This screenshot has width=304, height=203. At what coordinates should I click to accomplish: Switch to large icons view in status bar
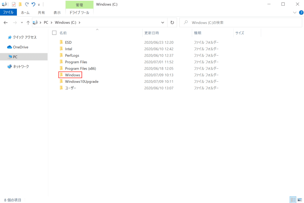[300, 200]
